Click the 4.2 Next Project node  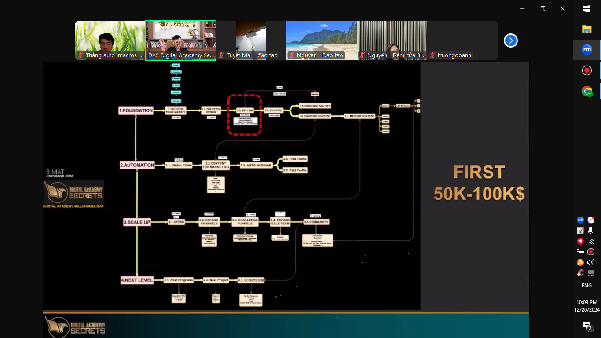[216, 280]
